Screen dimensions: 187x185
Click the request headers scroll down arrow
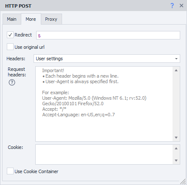click(x=176, y=137)
